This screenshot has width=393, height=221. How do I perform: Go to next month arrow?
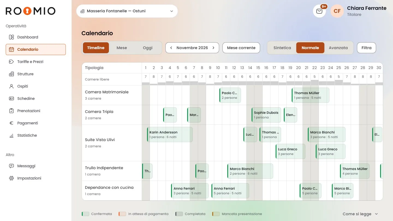[213, 48]
